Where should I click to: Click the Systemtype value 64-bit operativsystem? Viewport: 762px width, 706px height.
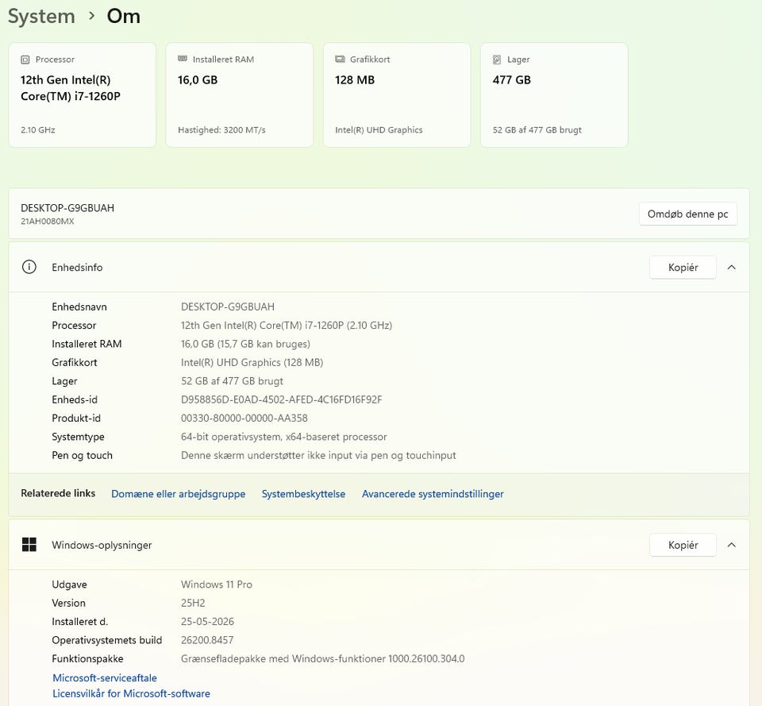tap(284, 437)
